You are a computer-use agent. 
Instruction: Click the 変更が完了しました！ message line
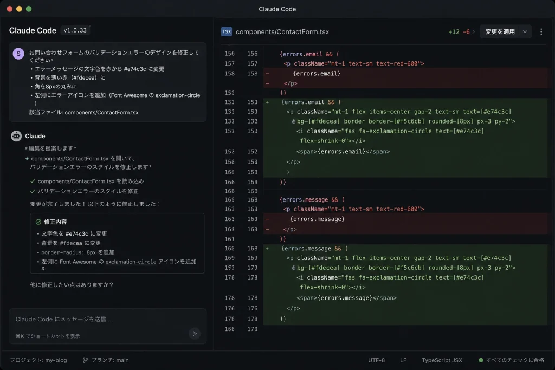[95, 204]
